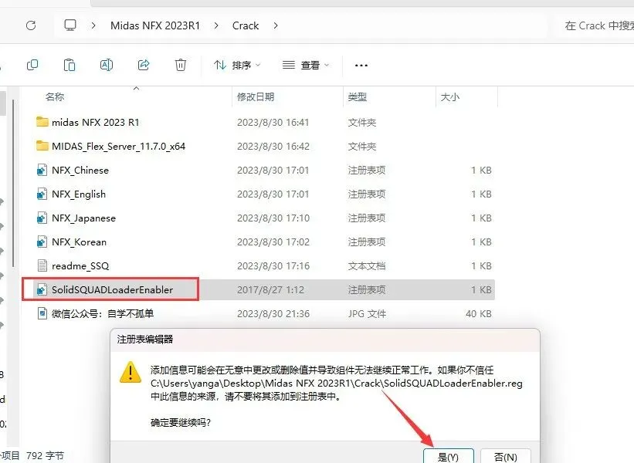This screenshot has height=463, width=634.
Task: Select the MIDAS_Flex_Server_11.7.0_x64 folder icon
Action: (42, 146)
